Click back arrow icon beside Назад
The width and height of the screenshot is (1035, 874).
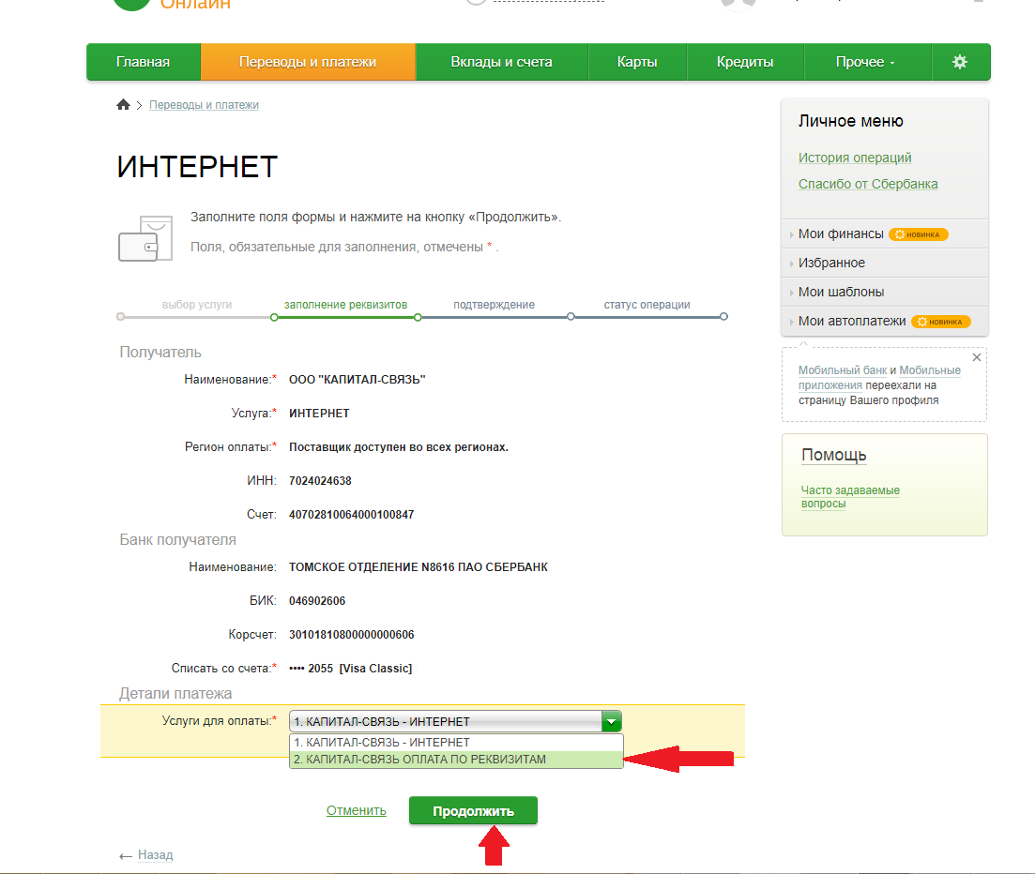126,856
